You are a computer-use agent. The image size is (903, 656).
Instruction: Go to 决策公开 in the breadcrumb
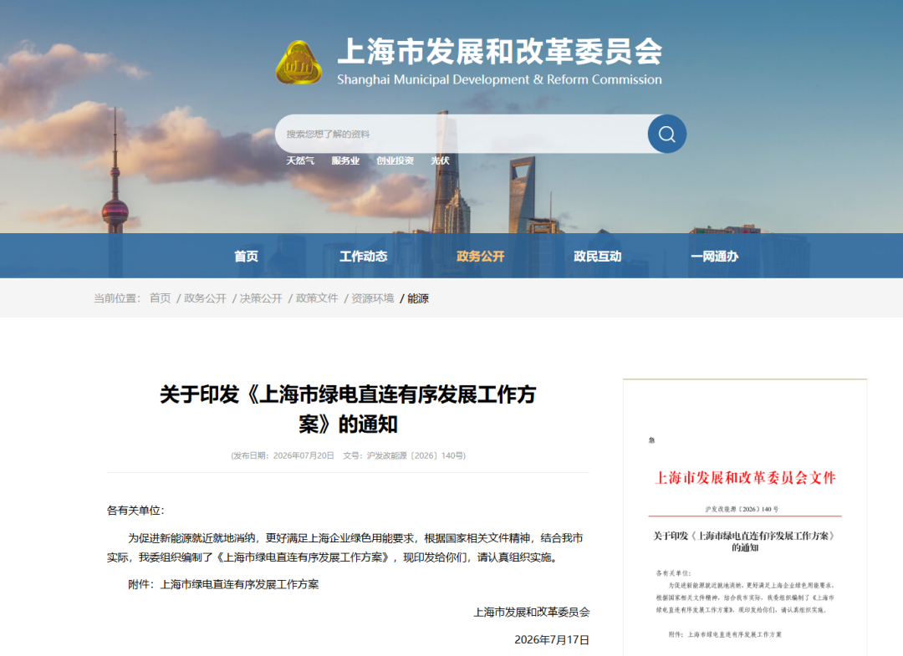pyautogui.click(x=261, y=298)
